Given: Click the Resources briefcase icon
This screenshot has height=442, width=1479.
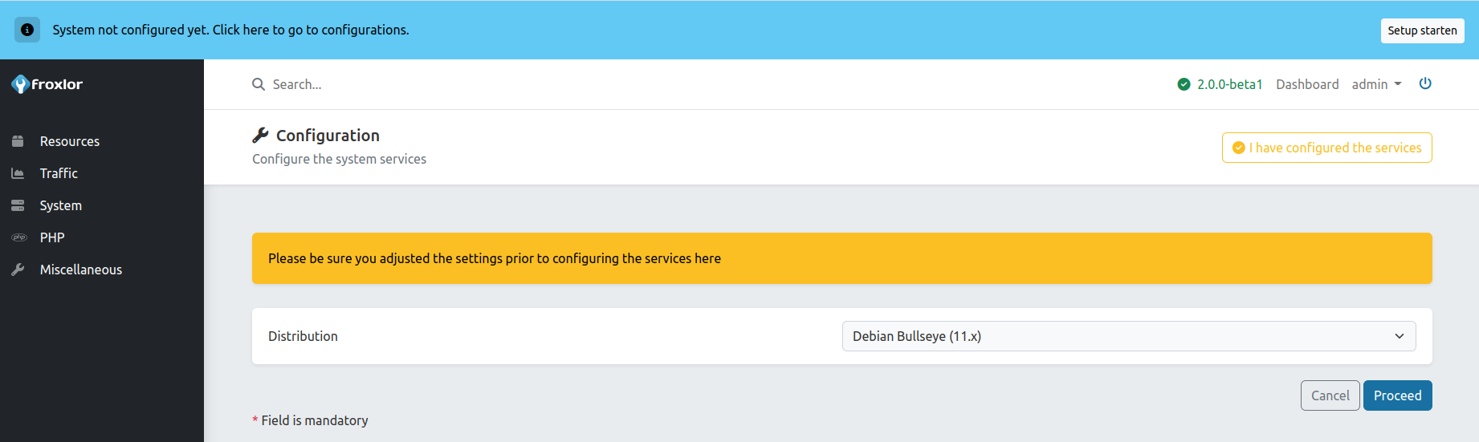Looking at the screenshot, I should tap(18, 141).
